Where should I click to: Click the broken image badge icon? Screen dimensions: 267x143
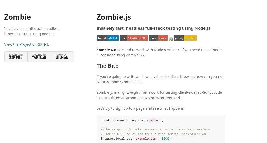click(171, 39)
